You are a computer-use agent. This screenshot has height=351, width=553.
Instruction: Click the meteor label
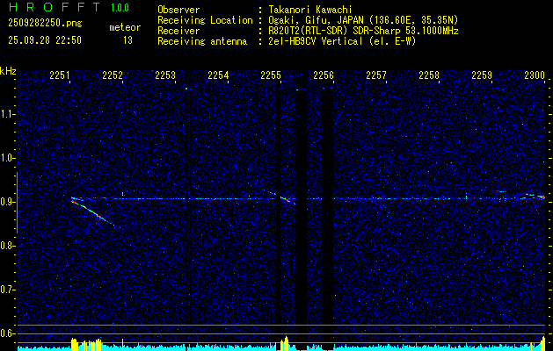pyautogui.click(x=125, y=27)
